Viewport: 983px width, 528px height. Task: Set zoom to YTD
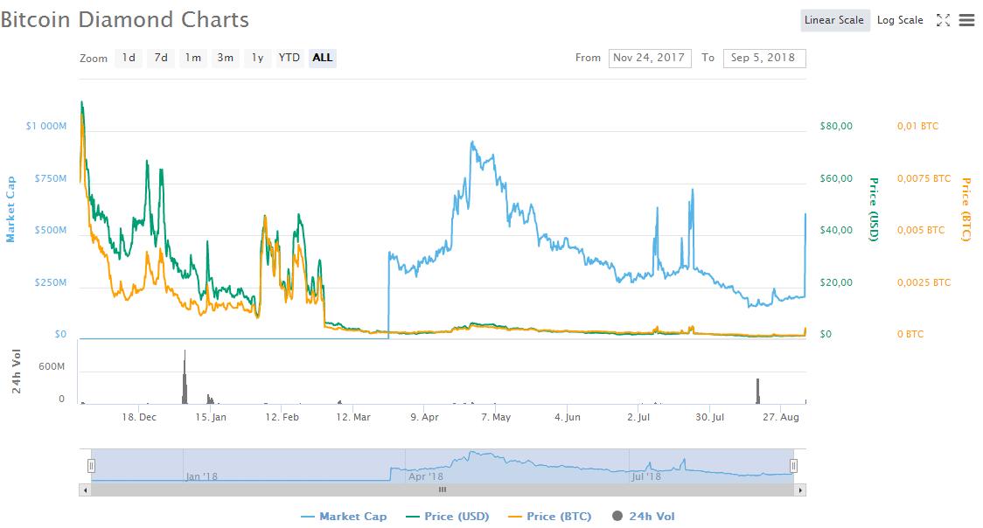[x=289, y=58]
